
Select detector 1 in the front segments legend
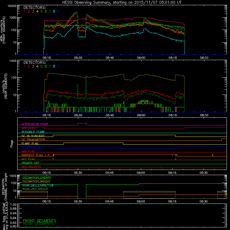click(25, 11)
